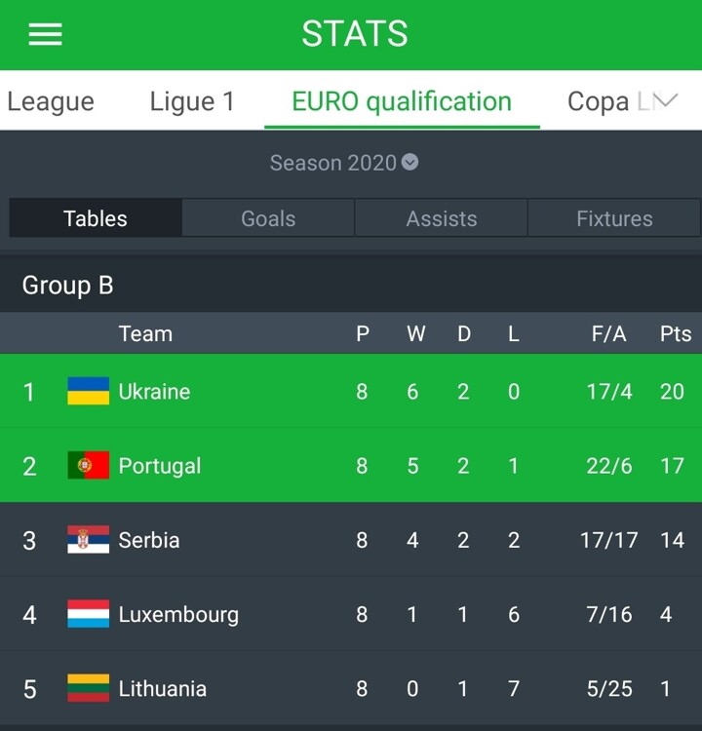The width and height of the screenshot is (702, 731).
Task: Tap the Luxembourg flag icon
Action: (x=88, y=613)
